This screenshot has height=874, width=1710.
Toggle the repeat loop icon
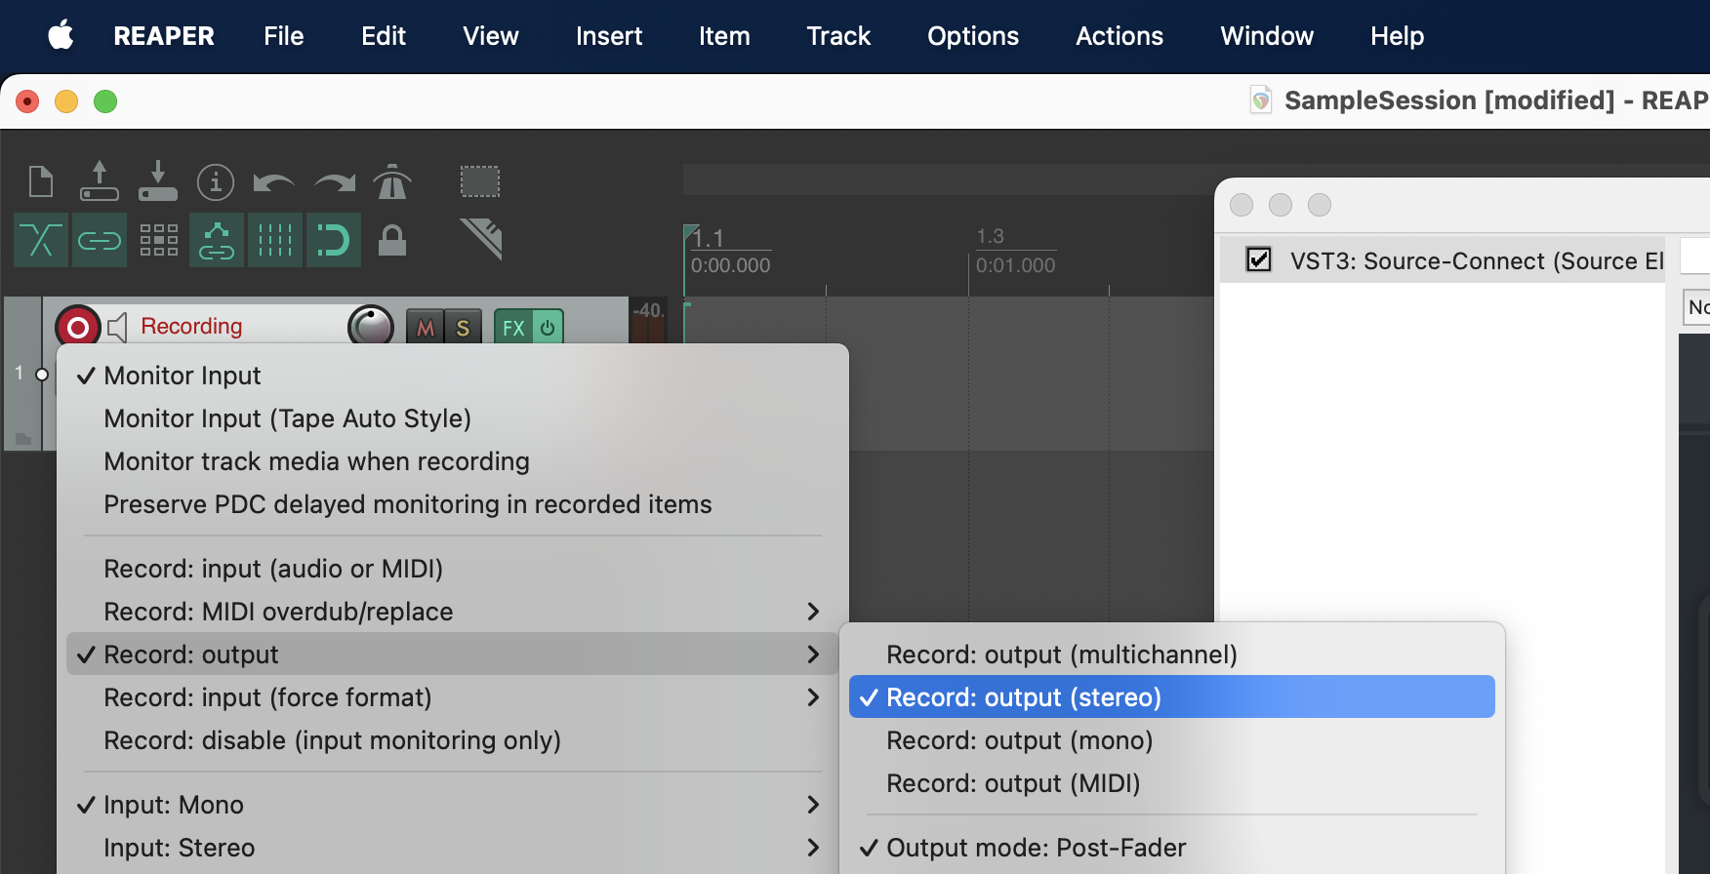334,240
